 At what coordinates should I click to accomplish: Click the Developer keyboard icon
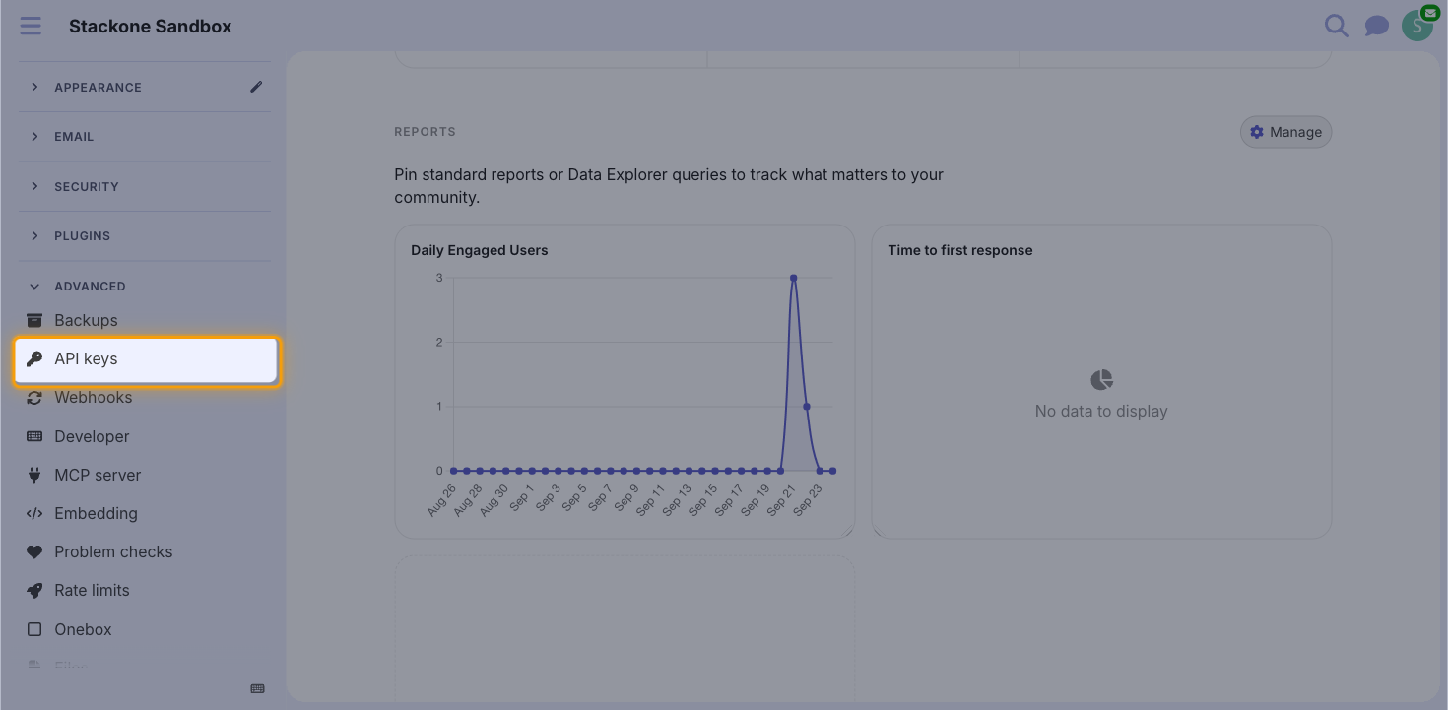click(34, 436)
